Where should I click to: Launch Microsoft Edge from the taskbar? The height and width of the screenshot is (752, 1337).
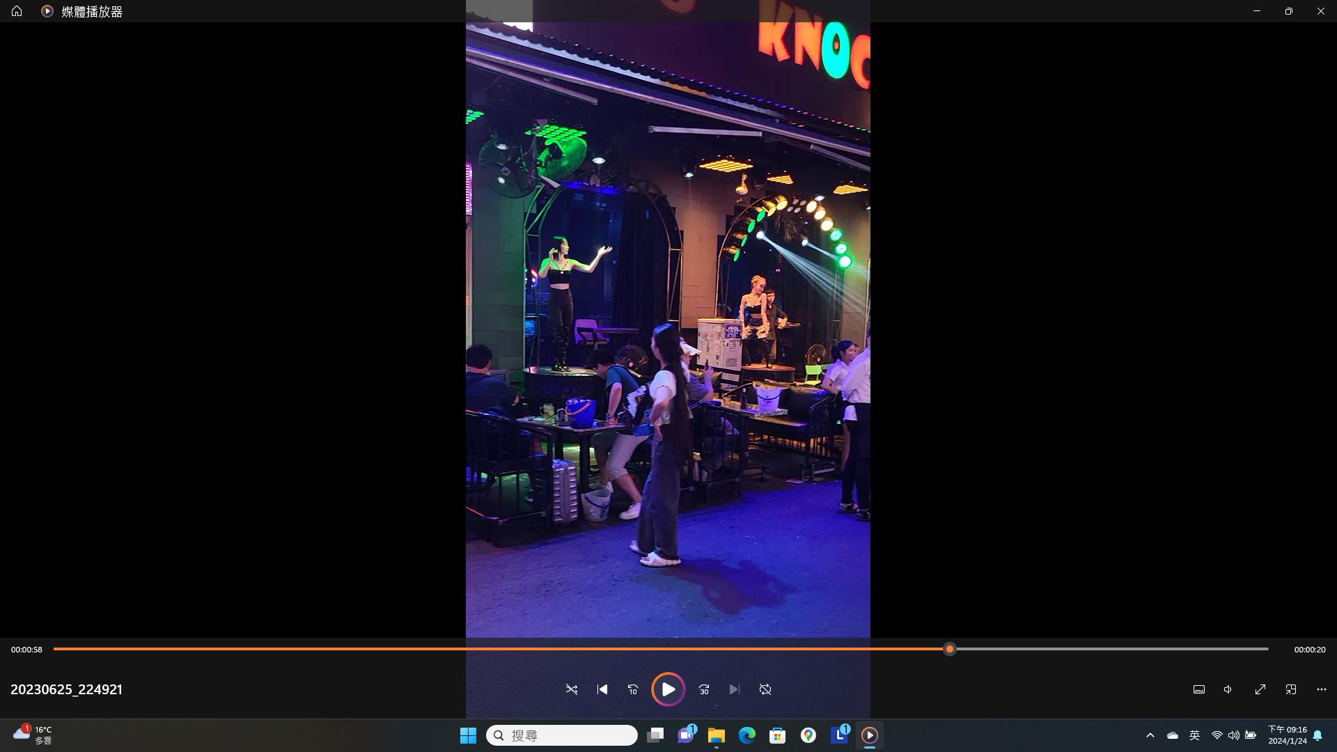[x=747, y=735]
